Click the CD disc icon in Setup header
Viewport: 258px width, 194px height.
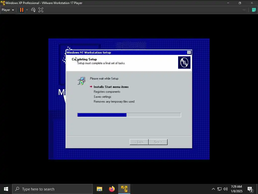(x=184, y=63)
